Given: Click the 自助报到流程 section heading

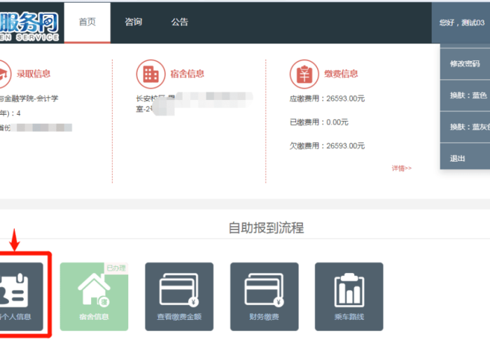Looking at the screenshot, I should [266, 228].
